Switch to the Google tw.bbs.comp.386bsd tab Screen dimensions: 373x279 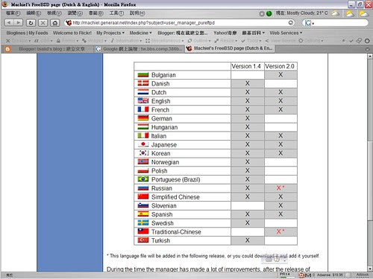point(140,49)
